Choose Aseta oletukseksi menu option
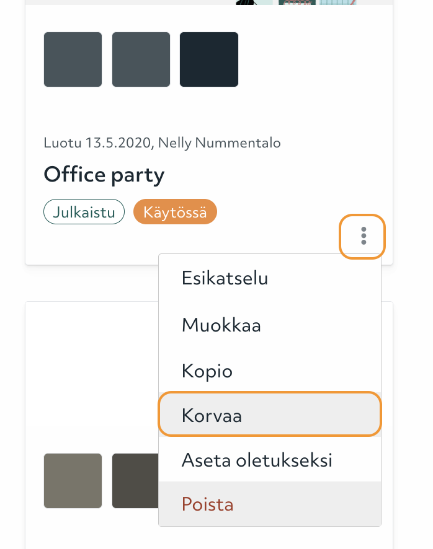The image size is (433, 549). (x=270, y=460)
